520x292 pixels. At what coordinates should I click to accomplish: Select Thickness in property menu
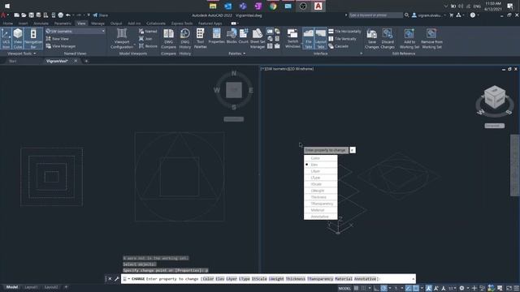(x=321, y=197)
